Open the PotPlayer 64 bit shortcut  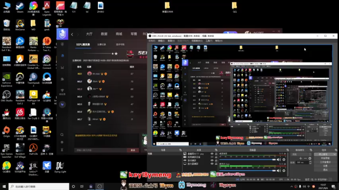tap(33, 98)
